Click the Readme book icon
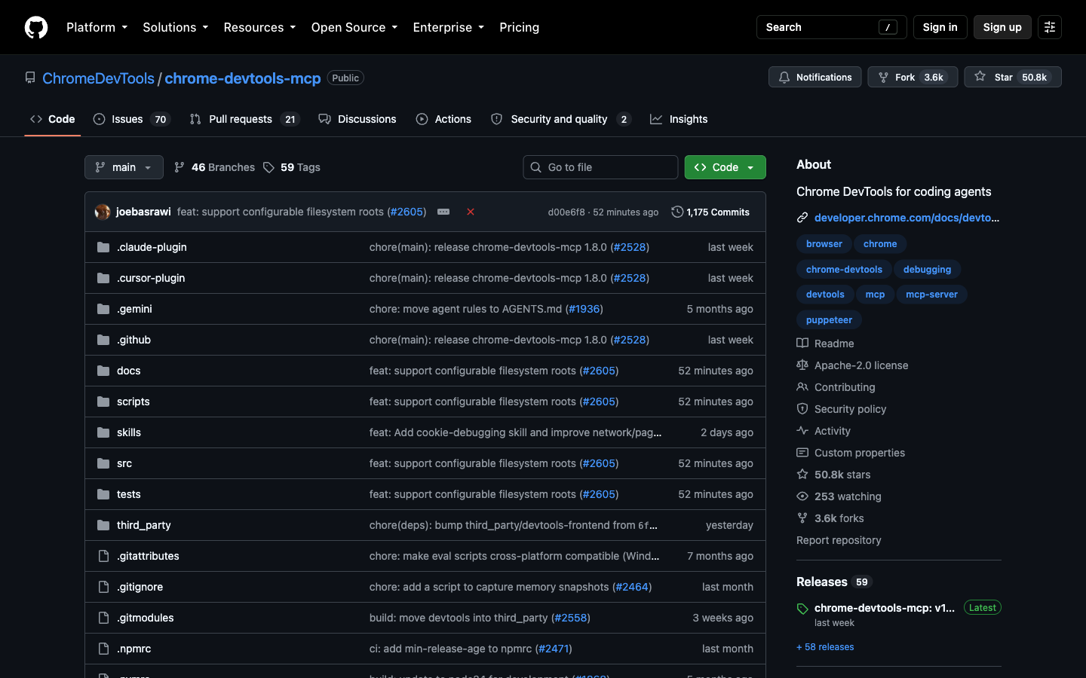The image size is (1086, 678). tap(802, 344)
